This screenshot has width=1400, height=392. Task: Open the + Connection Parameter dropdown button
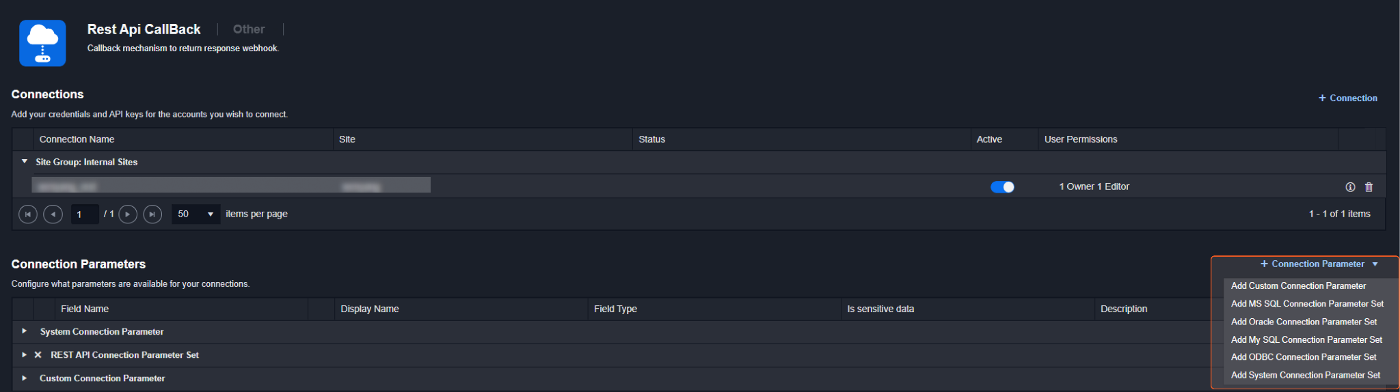coord(1319,264)
